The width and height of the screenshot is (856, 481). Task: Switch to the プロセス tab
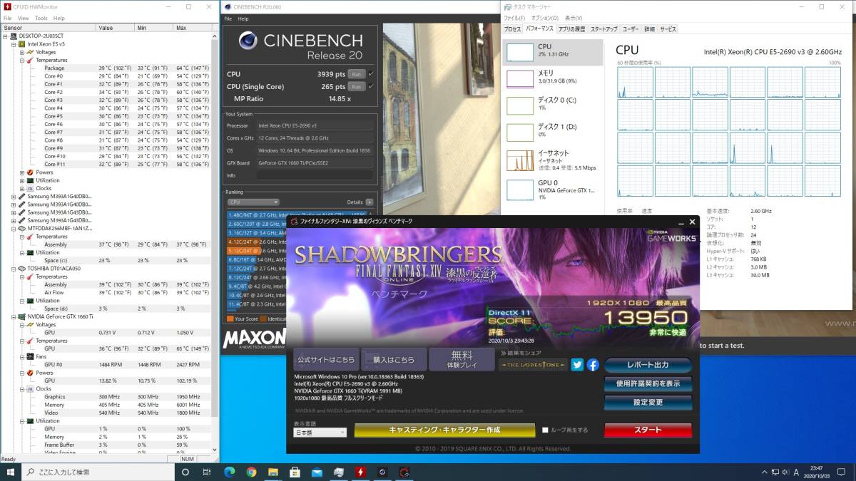pos(512,29)
